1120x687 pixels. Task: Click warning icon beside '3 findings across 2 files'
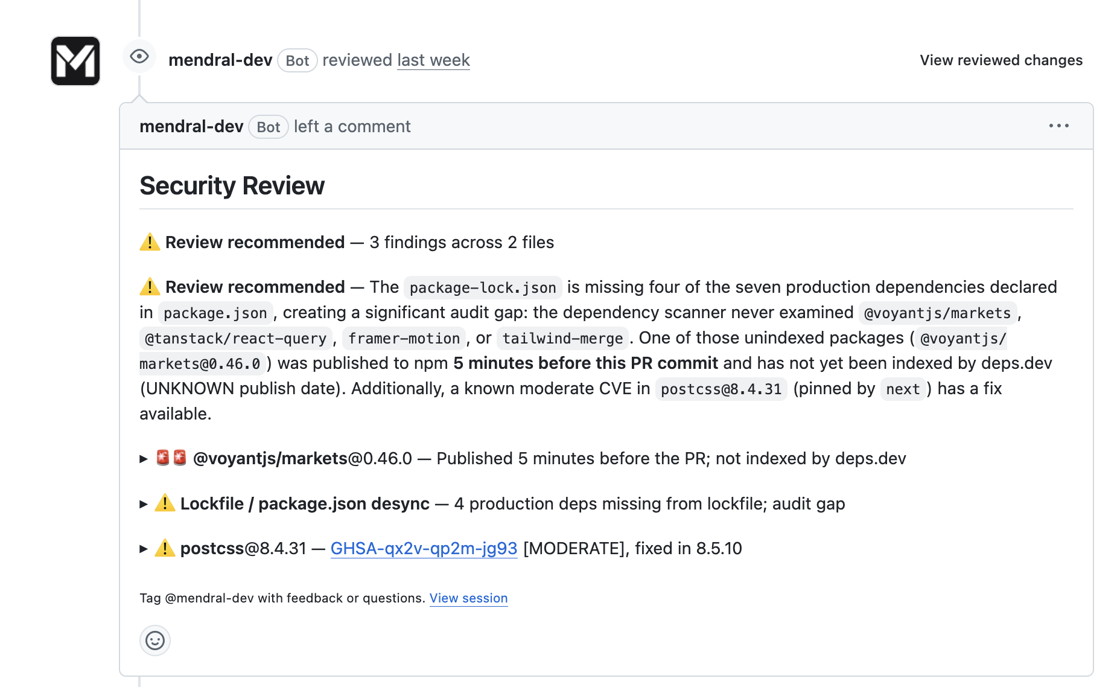[x=150, y=242]
